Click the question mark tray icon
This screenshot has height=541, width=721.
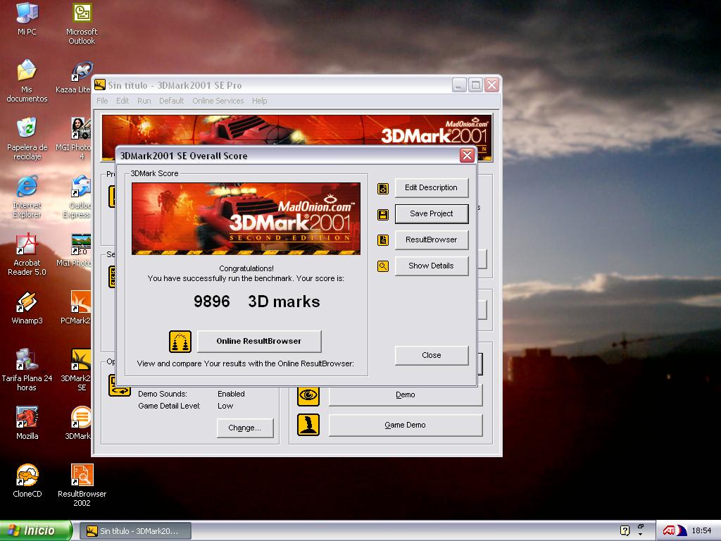[x=625, y=530]
